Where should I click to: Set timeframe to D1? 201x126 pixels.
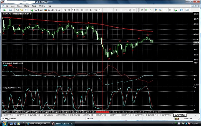click(x=91, y=10)
